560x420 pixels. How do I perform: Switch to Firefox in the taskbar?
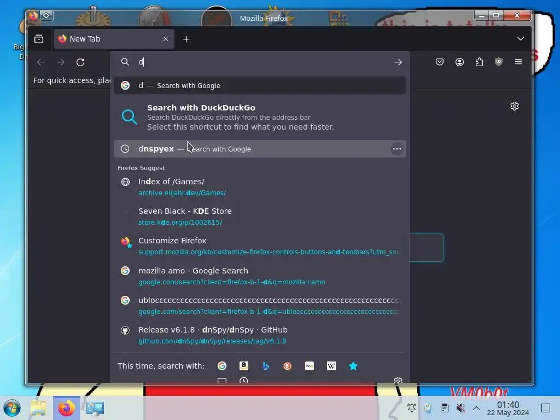coord(66,408)
